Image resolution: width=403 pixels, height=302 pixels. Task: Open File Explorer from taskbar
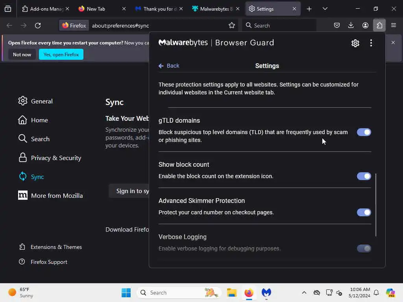[231, 293]
